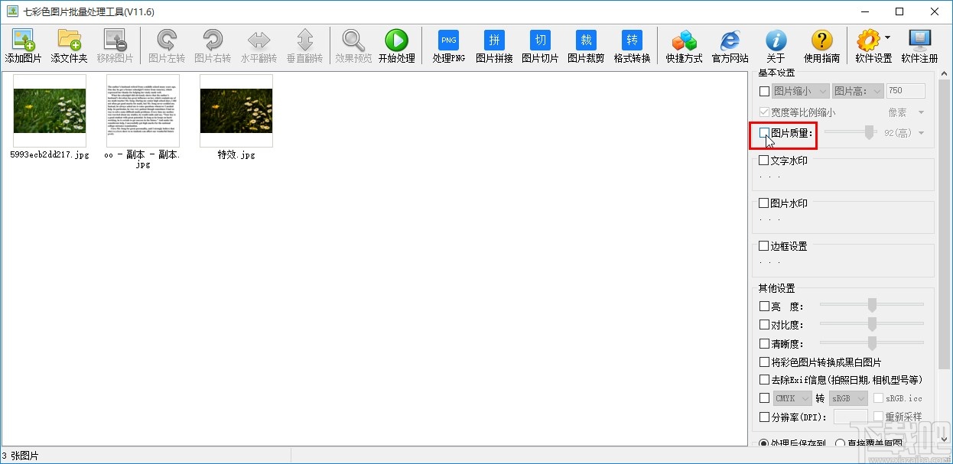Open the CMYK color mode dropdown
The image size is (953, 464).
[792, 398]
